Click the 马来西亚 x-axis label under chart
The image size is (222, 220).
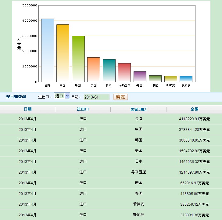(x=124, y=85)
